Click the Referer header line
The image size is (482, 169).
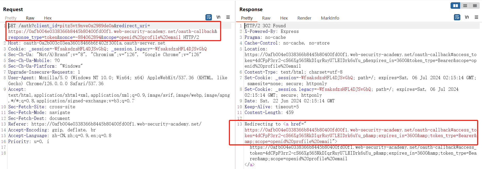pos(105,124)
